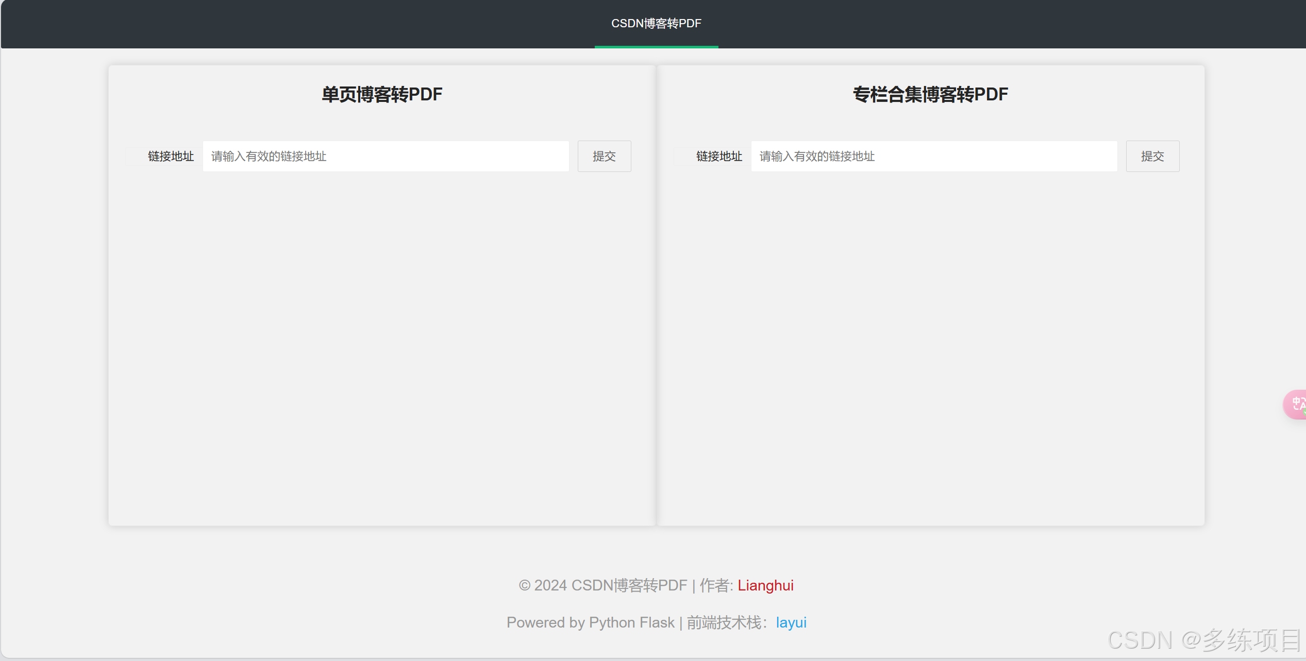The height and width of the screenshot is (661, 1306).
Task: Submit the 单页博客转PDF form with 提交
Action: [x=604, y=156]
